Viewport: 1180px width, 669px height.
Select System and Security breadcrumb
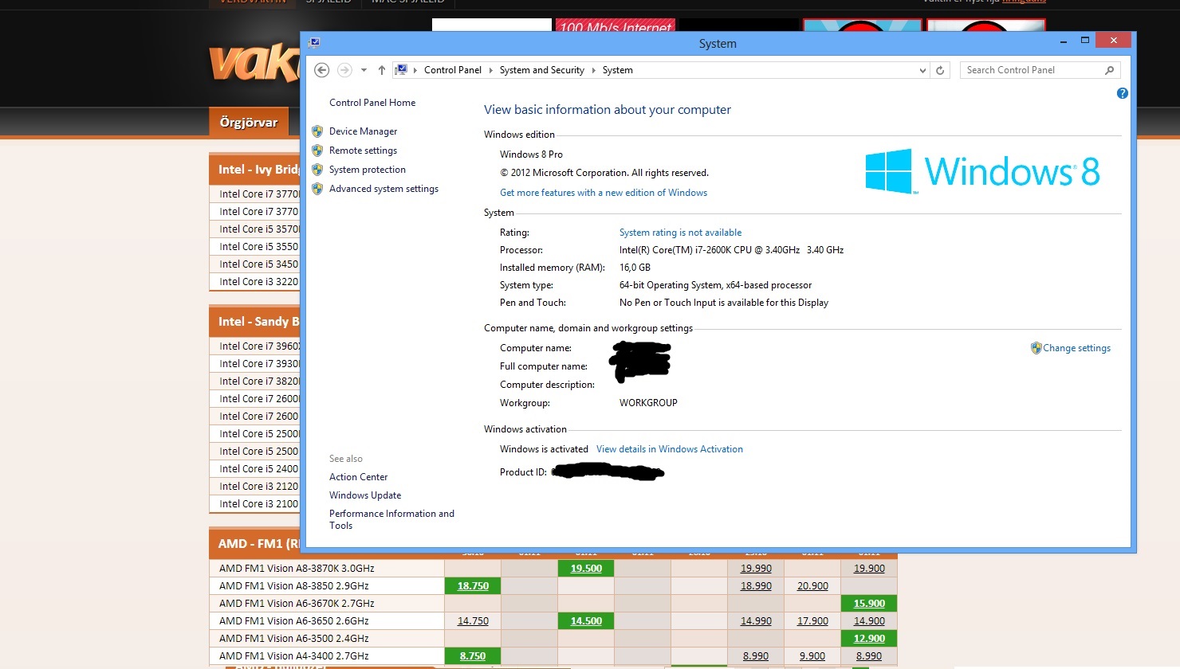tap(541, 70)
